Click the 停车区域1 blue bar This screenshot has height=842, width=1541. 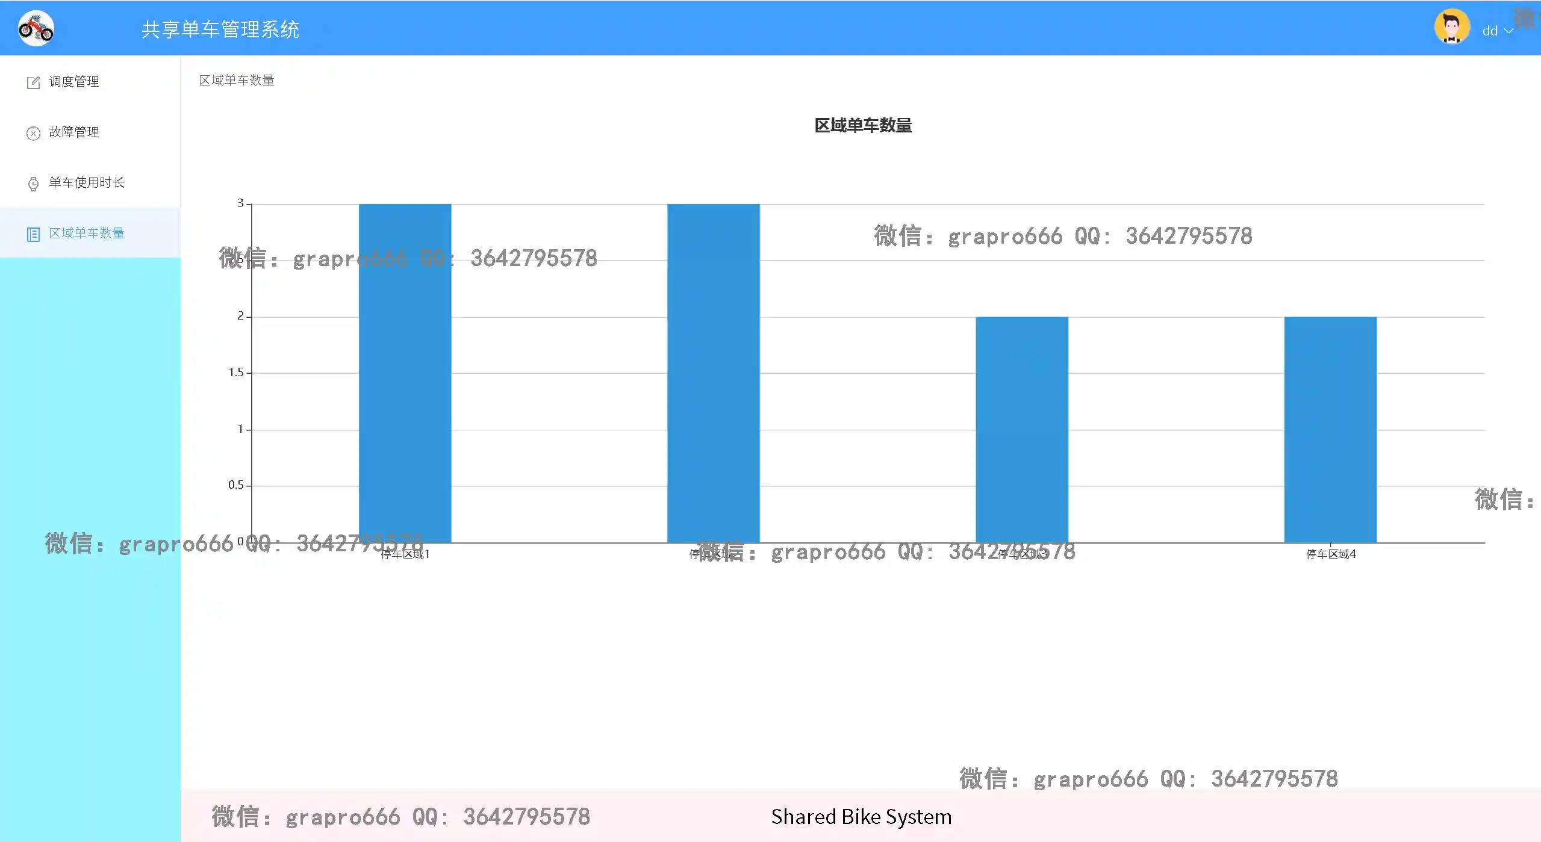(x=405, y=373)
